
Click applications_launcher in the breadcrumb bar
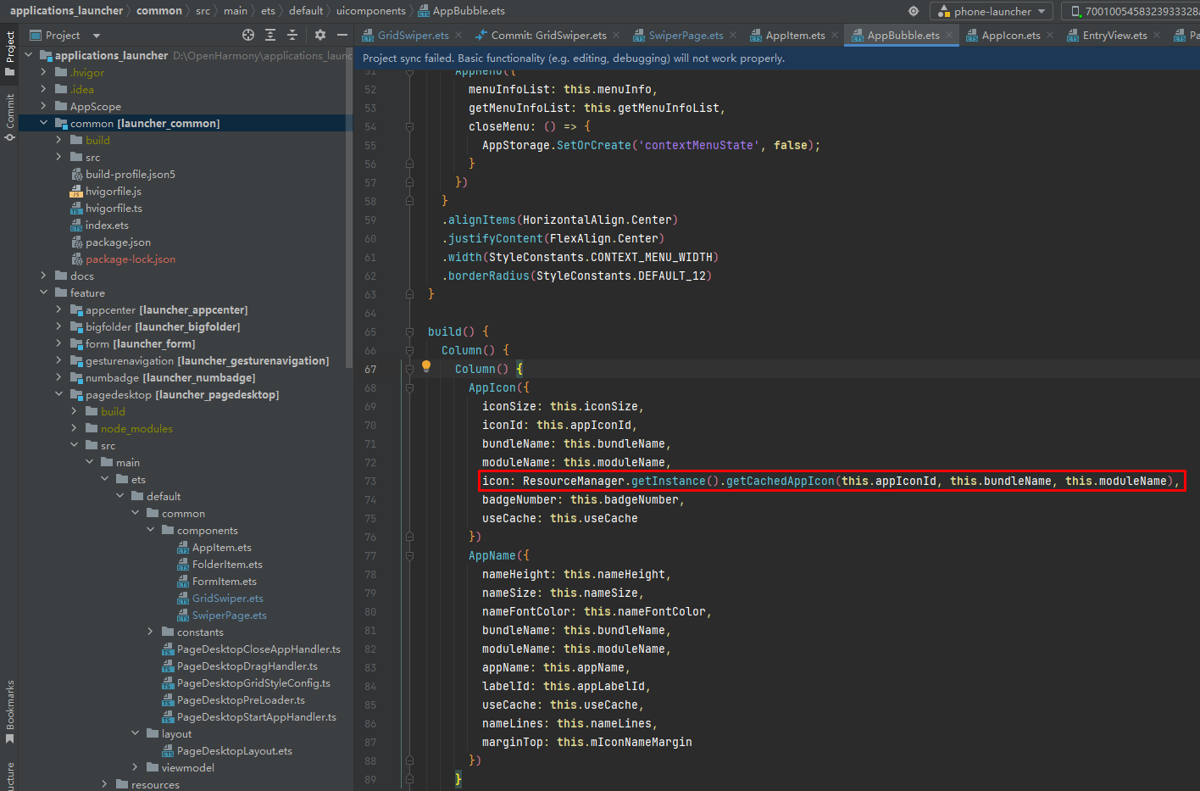[66, 11]
